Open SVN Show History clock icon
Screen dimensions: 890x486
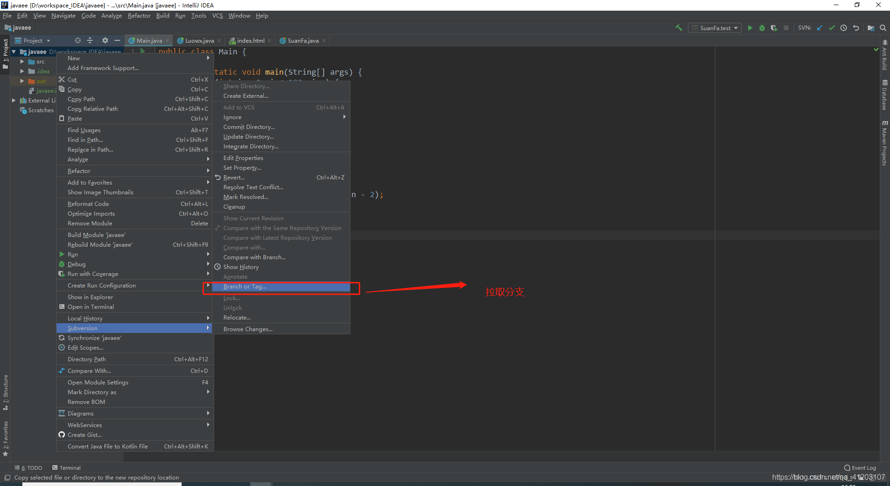(844, 28)
